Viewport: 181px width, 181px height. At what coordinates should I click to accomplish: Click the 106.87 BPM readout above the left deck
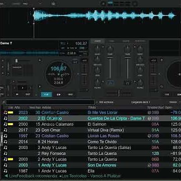[x=81, y=44]
